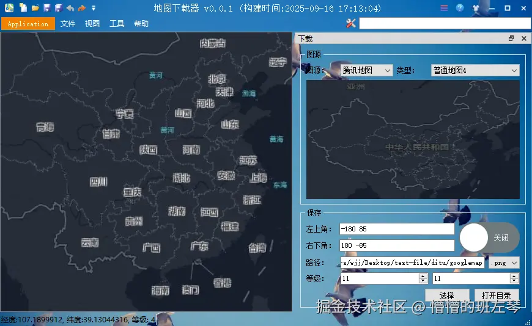532x326 pixels.
Task: Click 上海 label on the map
Action: (258, 178)
